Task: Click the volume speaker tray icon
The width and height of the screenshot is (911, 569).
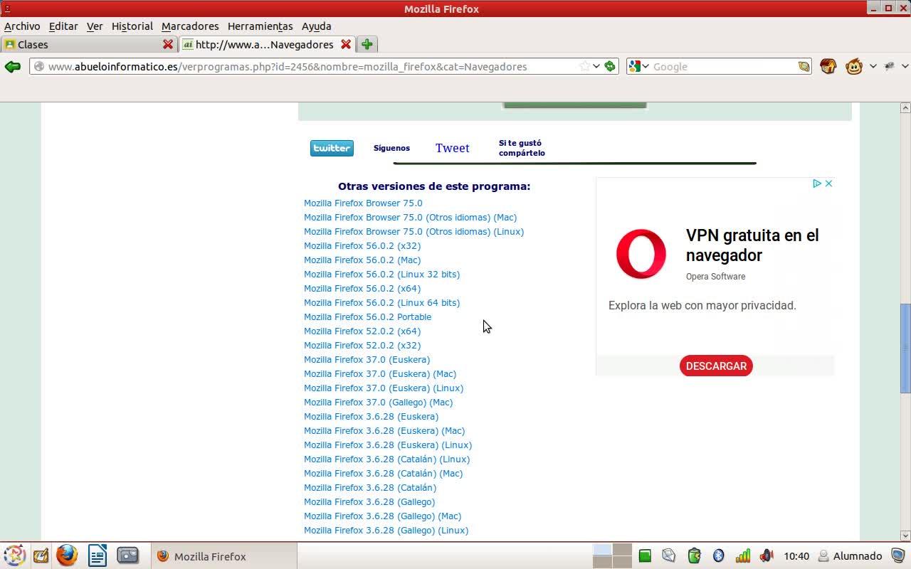Action: pyautogui.click(x=767, y=556)
